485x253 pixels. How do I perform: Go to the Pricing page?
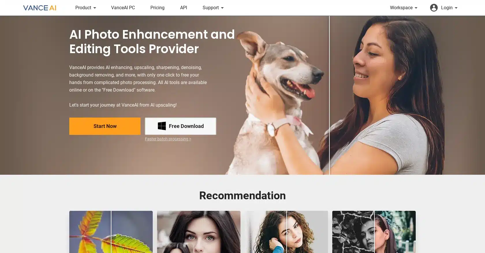tap(157, 8)
